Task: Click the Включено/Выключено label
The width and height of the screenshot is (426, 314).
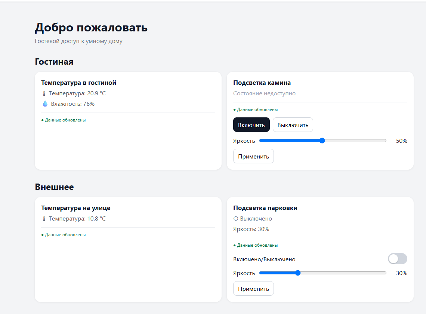Action: [264, 259]
